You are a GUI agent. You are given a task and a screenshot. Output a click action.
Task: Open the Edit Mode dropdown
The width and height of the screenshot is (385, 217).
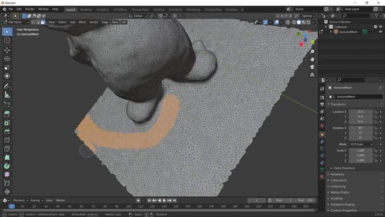[16, 22]
